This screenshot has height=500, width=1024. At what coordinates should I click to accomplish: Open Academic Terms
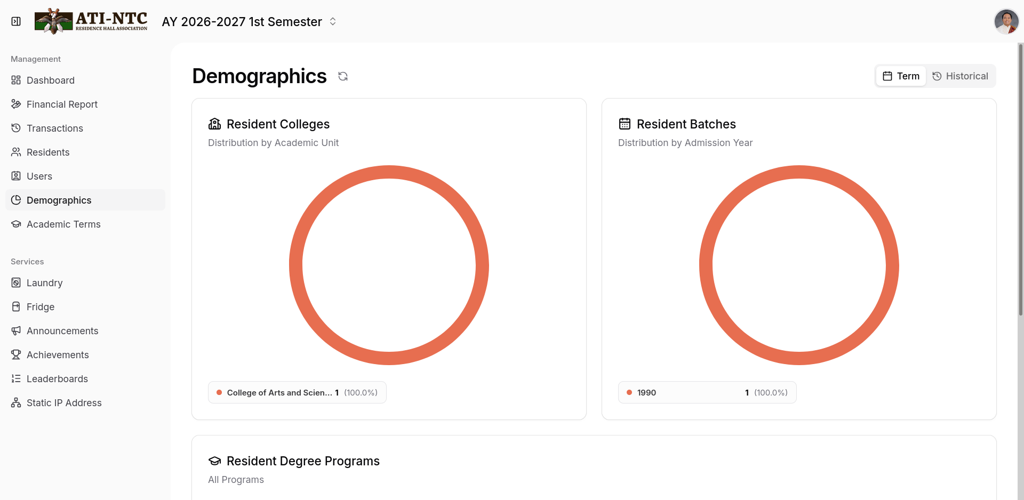pyautogui.click(x=85, y=224)
